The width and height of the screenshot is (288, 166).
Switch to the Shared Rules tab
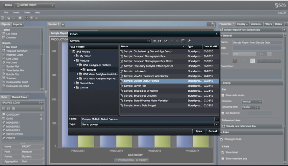(19, 97)
